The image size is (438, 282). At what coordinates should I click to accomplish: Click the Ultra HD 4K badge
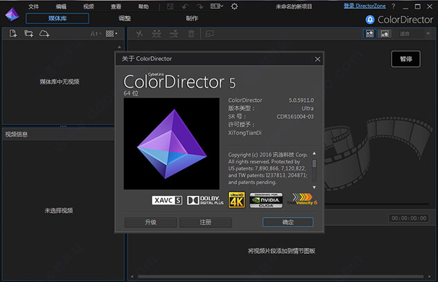(x=237, y=200)
